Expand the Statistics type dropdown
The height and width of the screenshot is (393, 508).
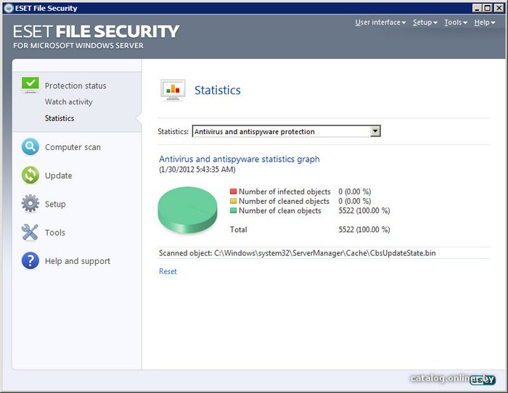tap(375, 131)
